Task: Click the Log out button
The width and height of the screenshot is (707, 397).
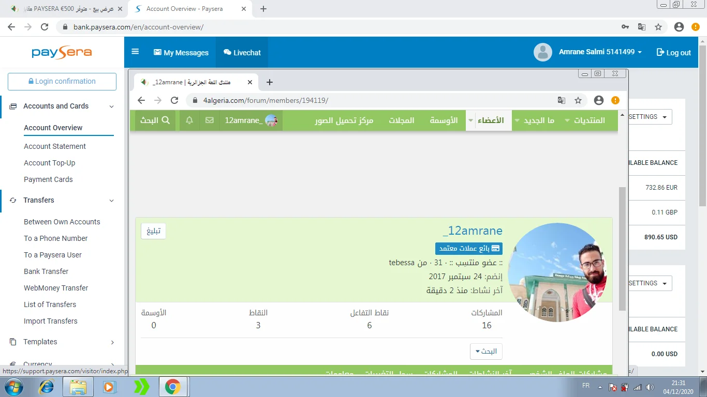Action: (673, 52)
